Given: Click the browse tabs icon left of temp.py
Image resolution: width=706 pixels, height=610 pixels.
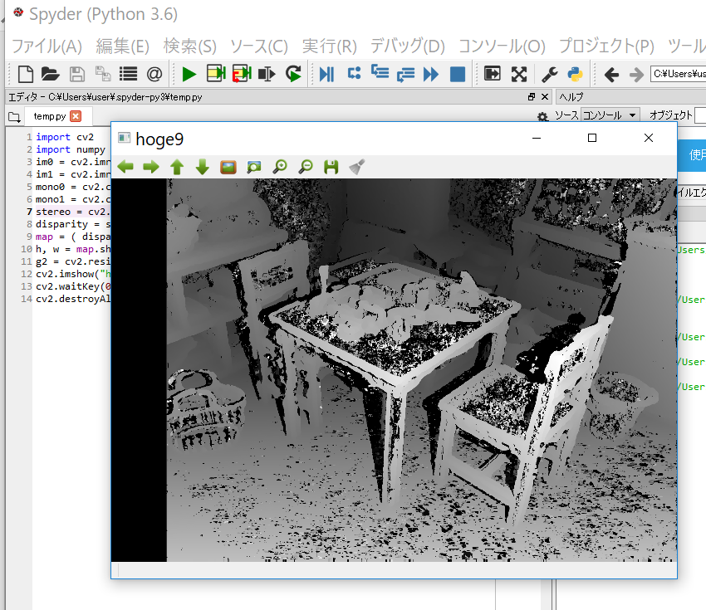Looking at the screenshot, I should coord(14,117).
